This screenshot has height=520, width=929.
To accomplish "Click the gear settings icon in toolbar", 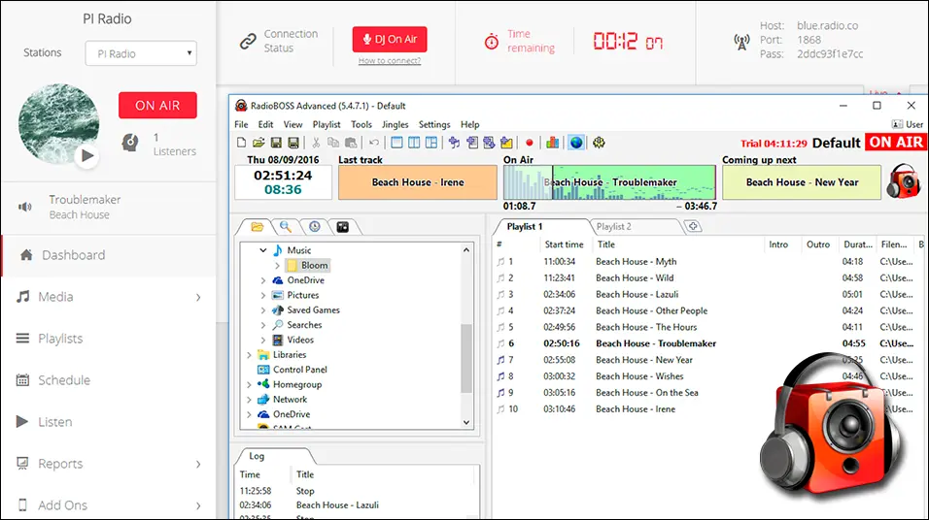I will [599, 143].
